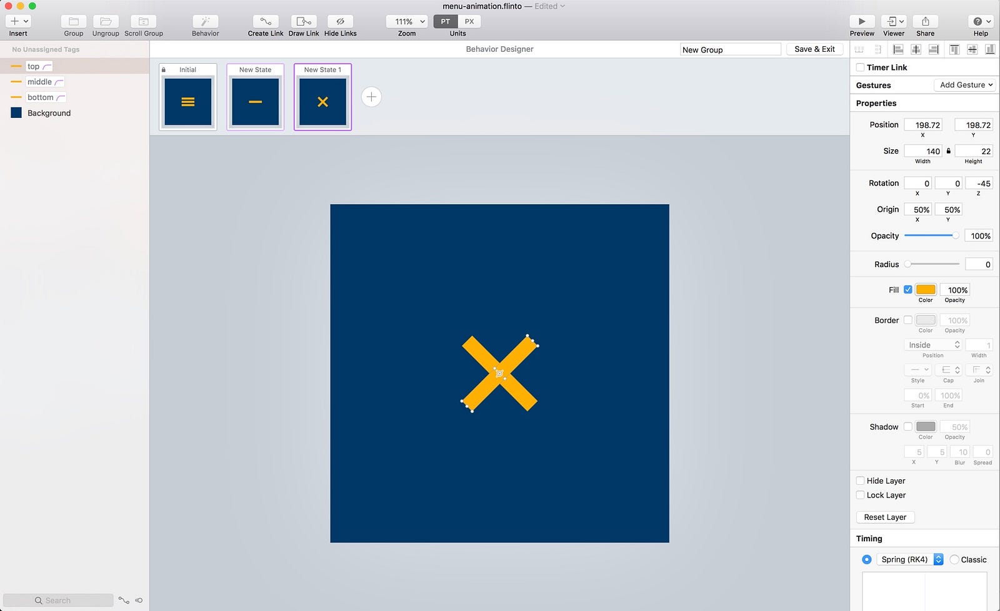Click the Rotation Z value field
1000x611 pixels.
[x=979, y=183]
